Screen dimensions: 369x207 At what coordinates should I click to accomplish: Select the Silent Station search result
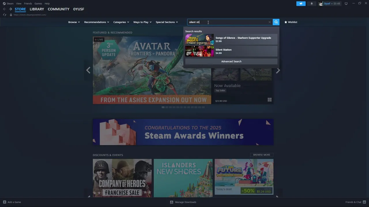point(231,51)
